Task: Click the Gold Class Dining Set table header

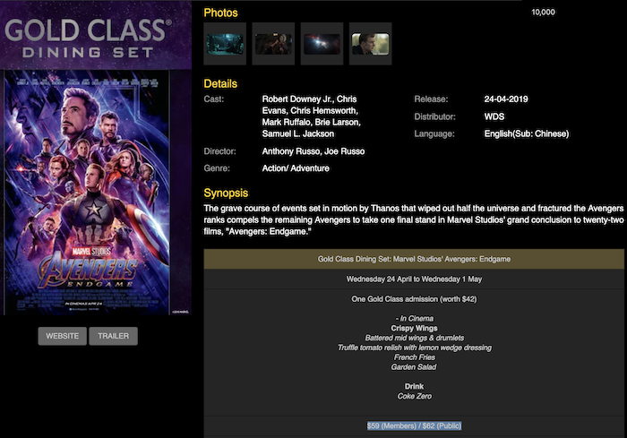Action: pos(414,259)
